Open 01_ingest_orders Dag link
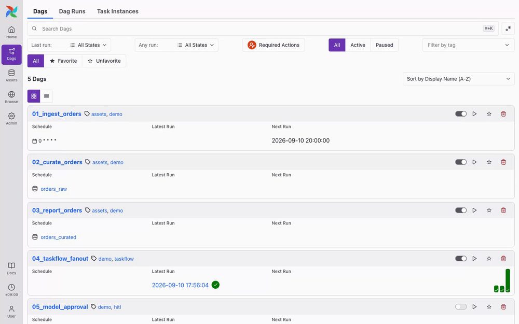519x324 pixels. 57,114
